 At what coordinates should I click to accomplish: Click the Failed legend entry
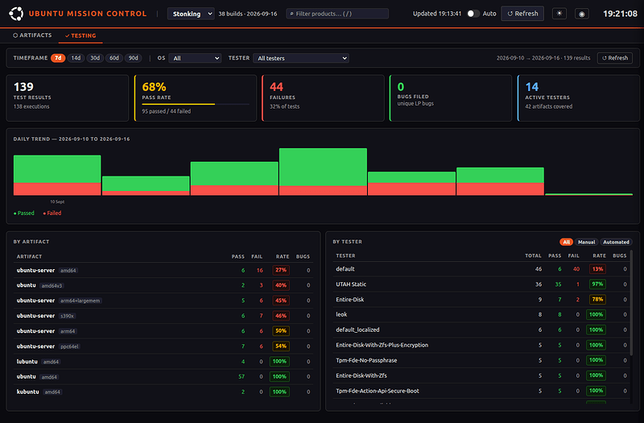(52, 213)
